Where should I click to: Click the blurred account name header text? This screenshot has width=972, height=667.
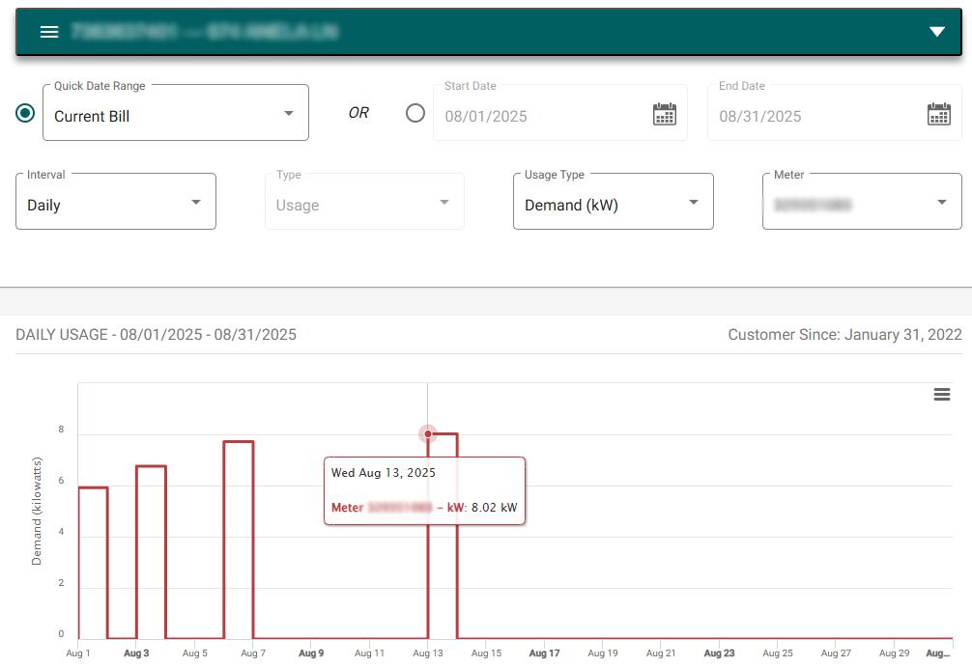(x=205, y=31)
